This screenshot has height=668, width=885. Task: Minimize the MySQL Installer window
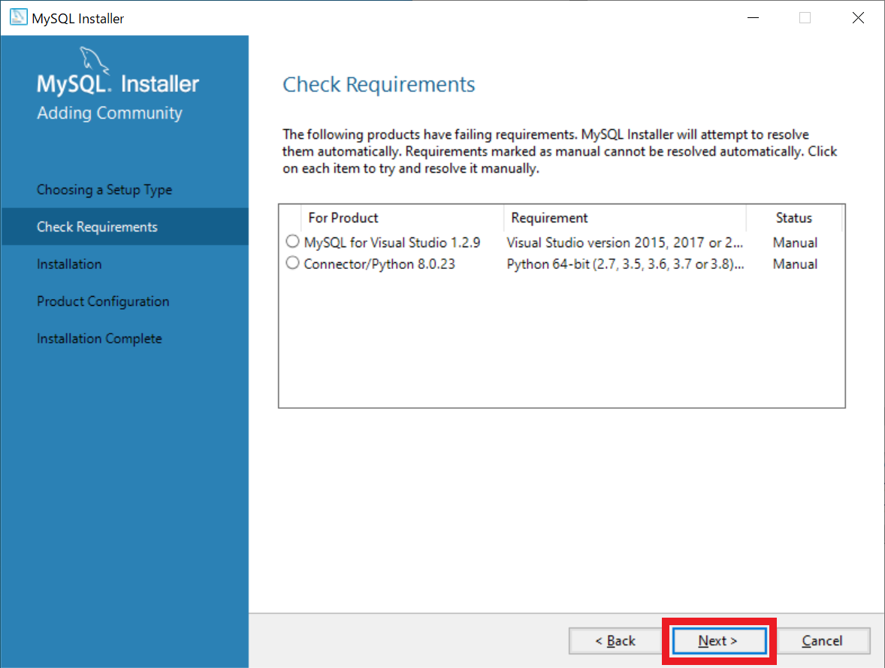click(x=753, y=18)
